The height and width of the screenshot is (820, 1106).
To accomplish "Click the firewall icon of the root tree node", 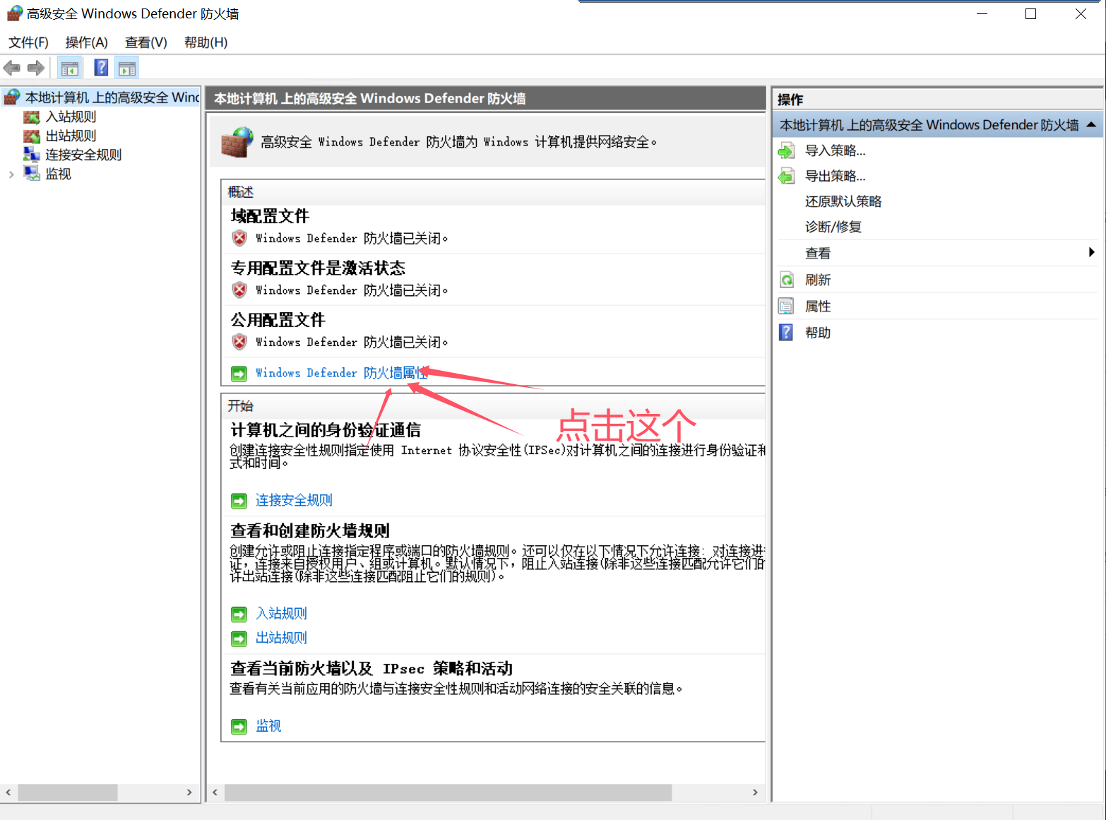I will tap(12, 97).
